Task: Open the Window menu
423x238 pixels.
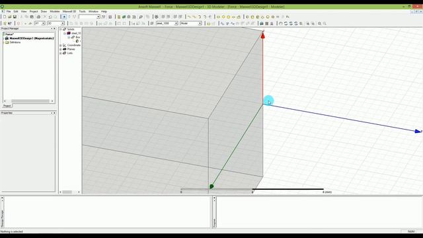Action: [x=93, y=12]
